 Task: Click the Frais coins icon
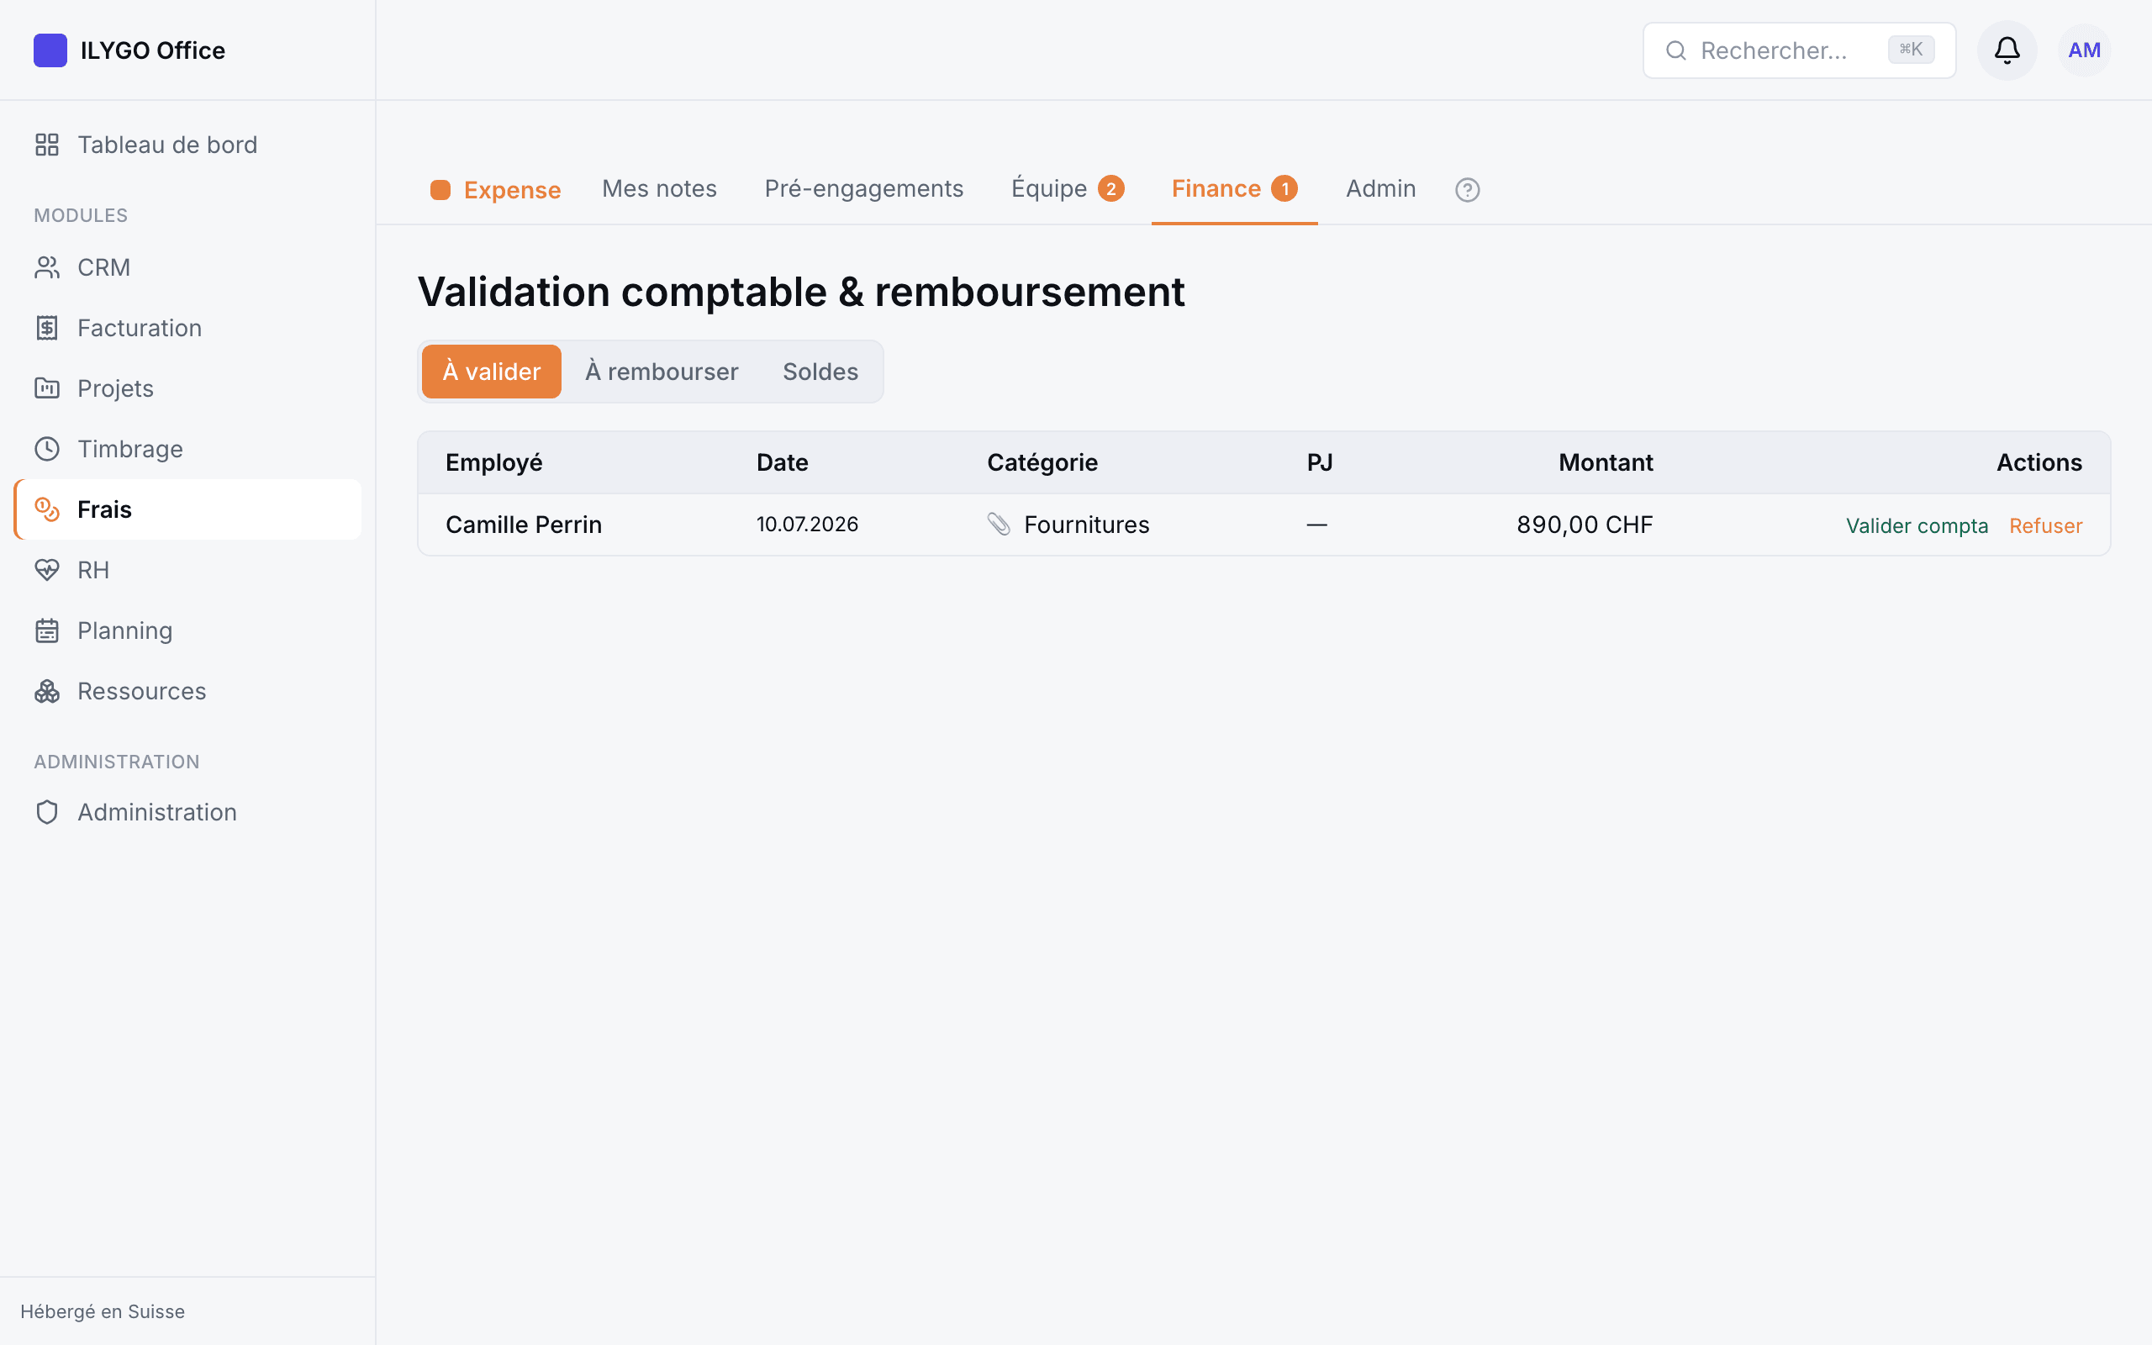click(x=47, y=509)
